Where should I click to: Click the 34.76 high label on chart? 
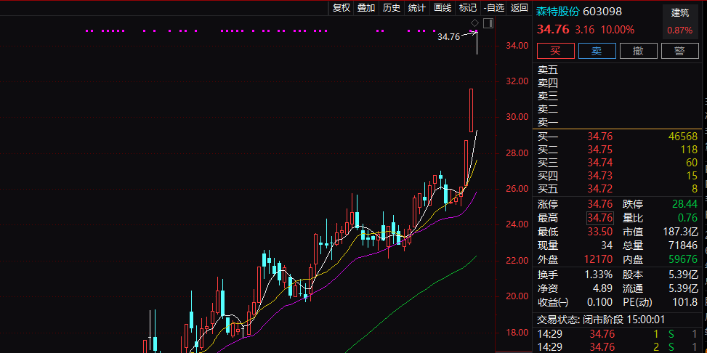pyautogui.click(x=448, y=37)
